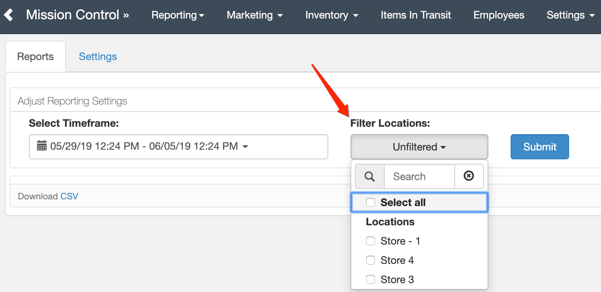The width and height of the screenshot is (601, 292).
Task: Switch to the Settings tab below navbar
Action: pyautogui.click(x=98, y=56)
